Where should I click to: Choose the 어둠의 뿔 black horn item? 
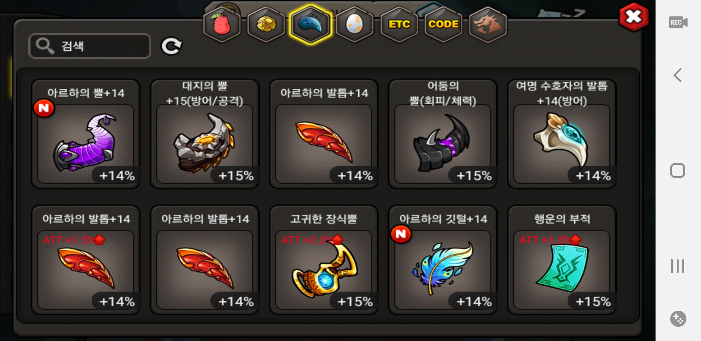[443, 134]
